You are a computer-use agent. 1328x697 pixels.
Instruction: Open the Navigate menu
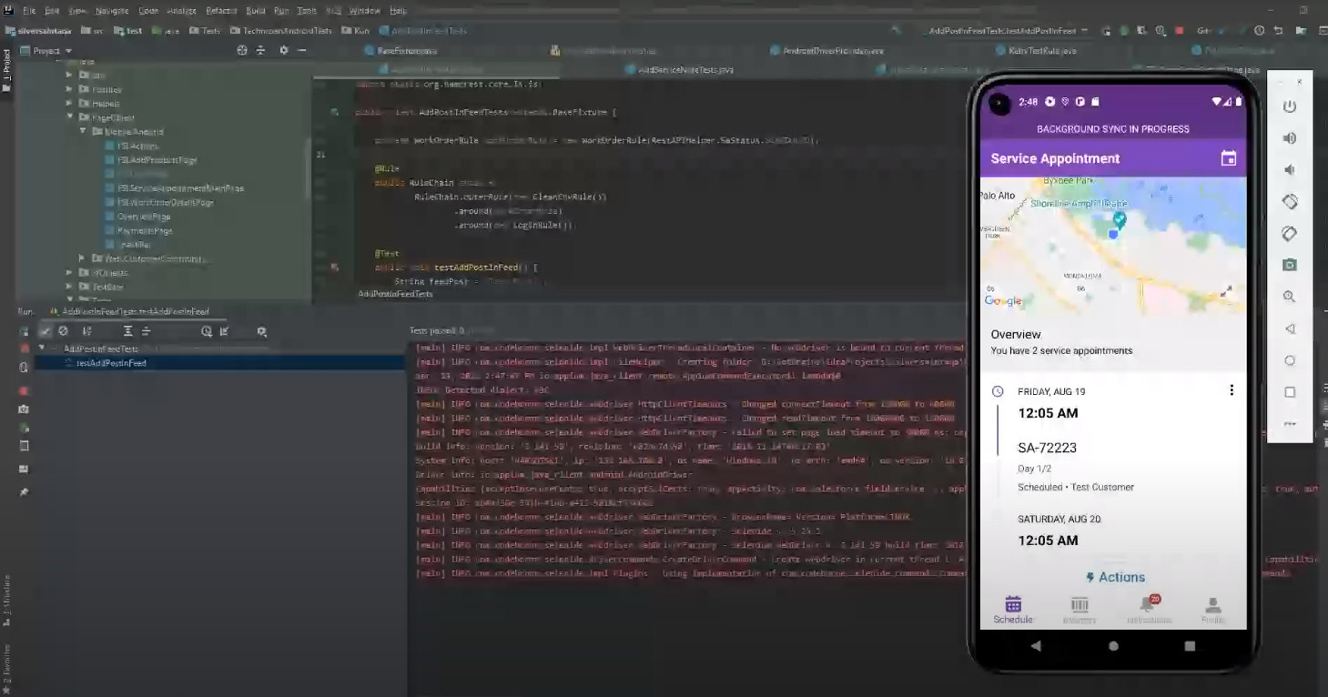point(113,11)
